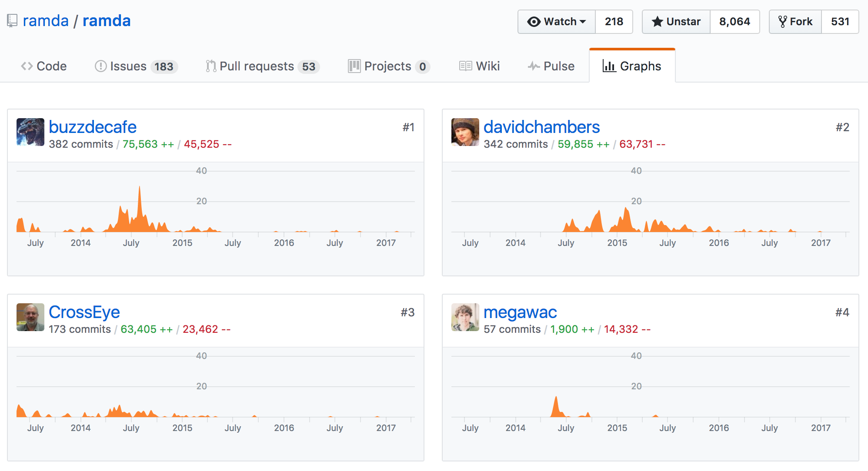
Task: Click buzzdecafe's avatar image
Action: tap(30, 132)
